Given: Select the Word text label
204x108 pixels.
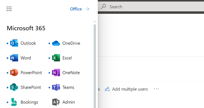Looking at the screenshot, I should point(26,58).
